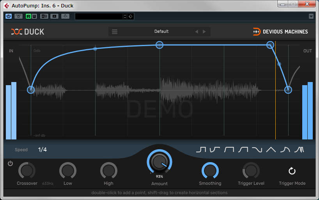The width and height of the screenshot is (319, 200).
Task: Click the copy A to B settings button
Action: tap(54, 16)
